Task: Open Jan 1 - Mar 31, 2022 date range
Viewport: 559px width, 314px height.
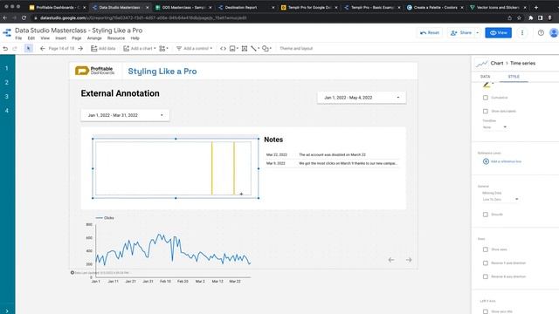Action: [x=125, y=115]
